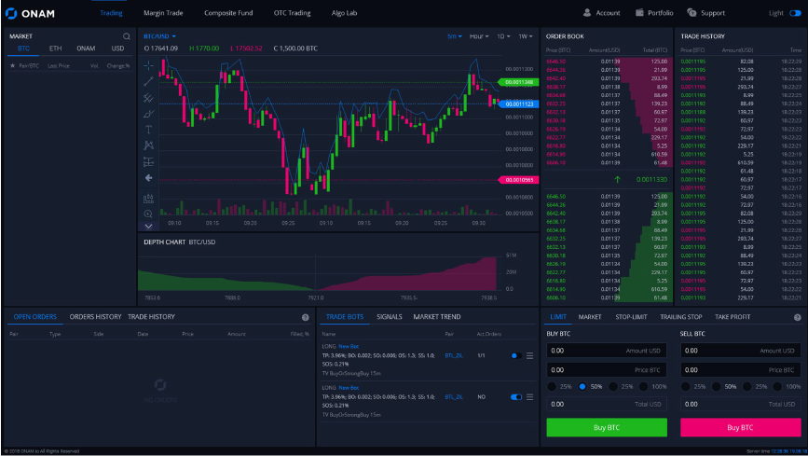Open the Account user icon
The image size is (808, 456).
tap(587, 12)
